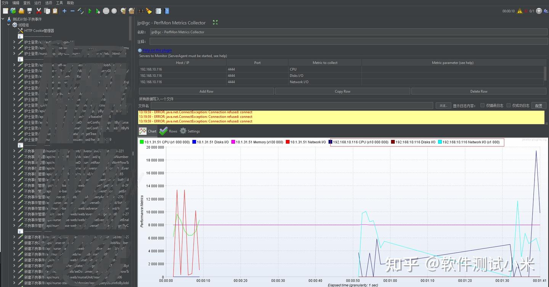Open Help with blue question icon

pos(167,11)
